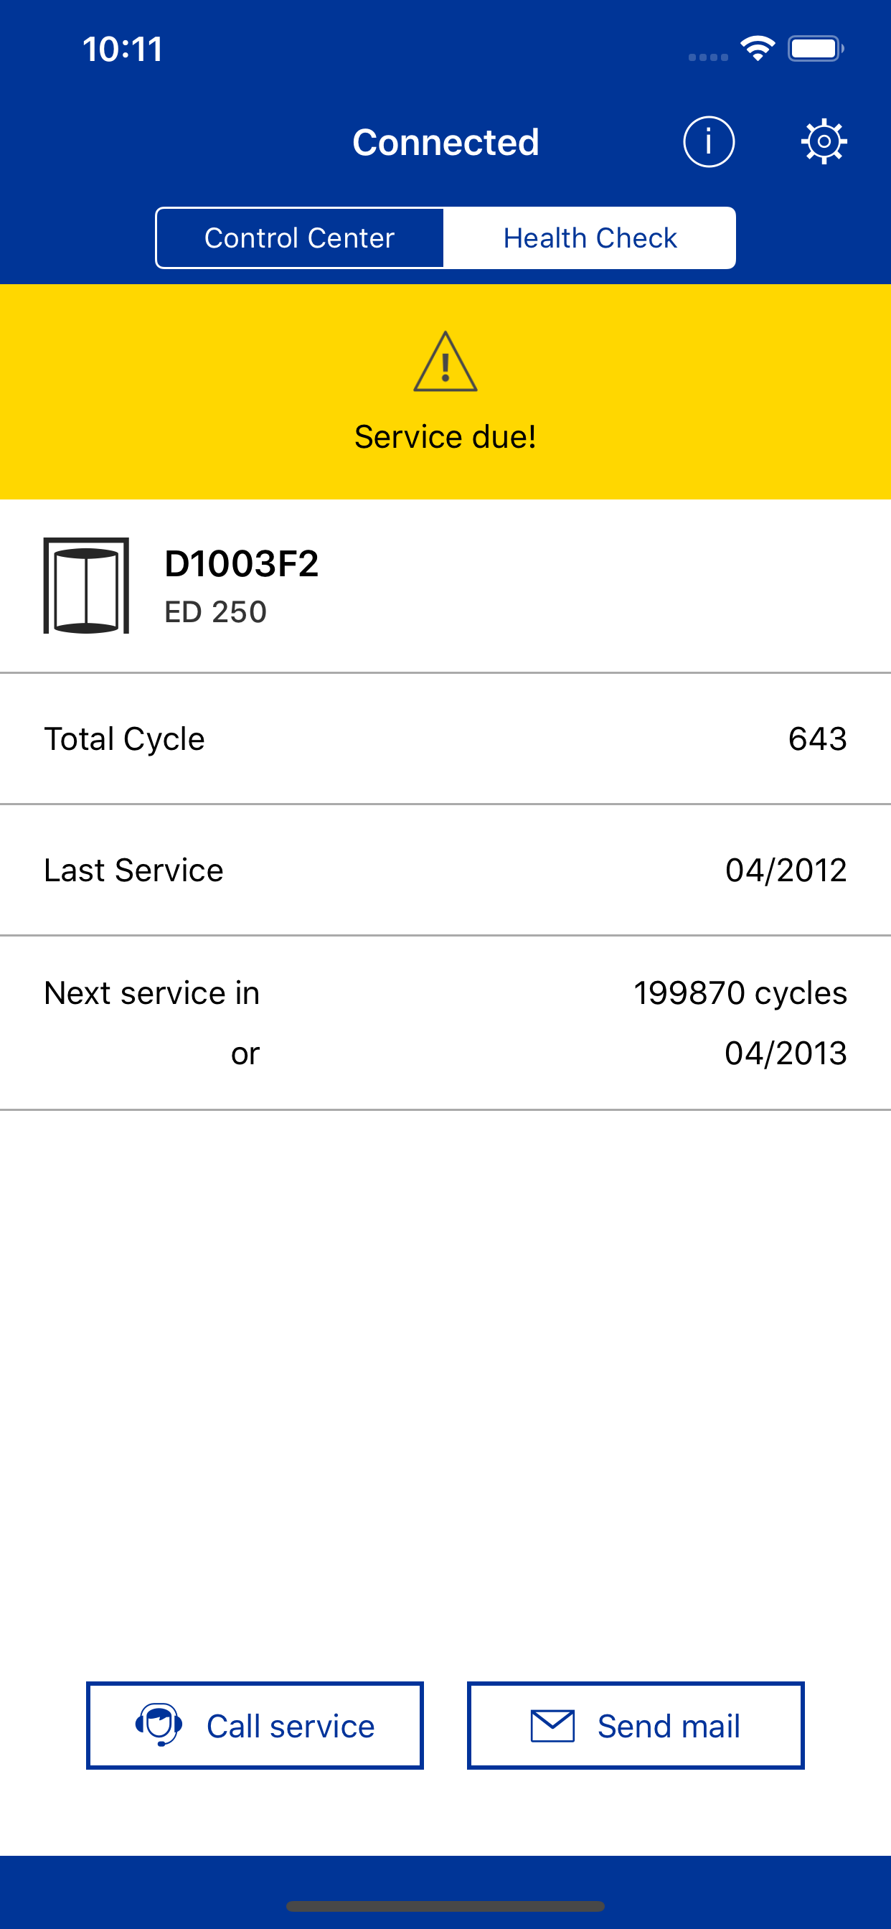
Task: Tap the warning triangle icon
Action: (445, 362)
